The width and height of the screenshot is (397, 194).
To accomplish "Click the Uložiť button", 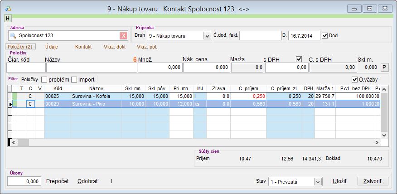I will pyautogui.click(x=339, y=181).
